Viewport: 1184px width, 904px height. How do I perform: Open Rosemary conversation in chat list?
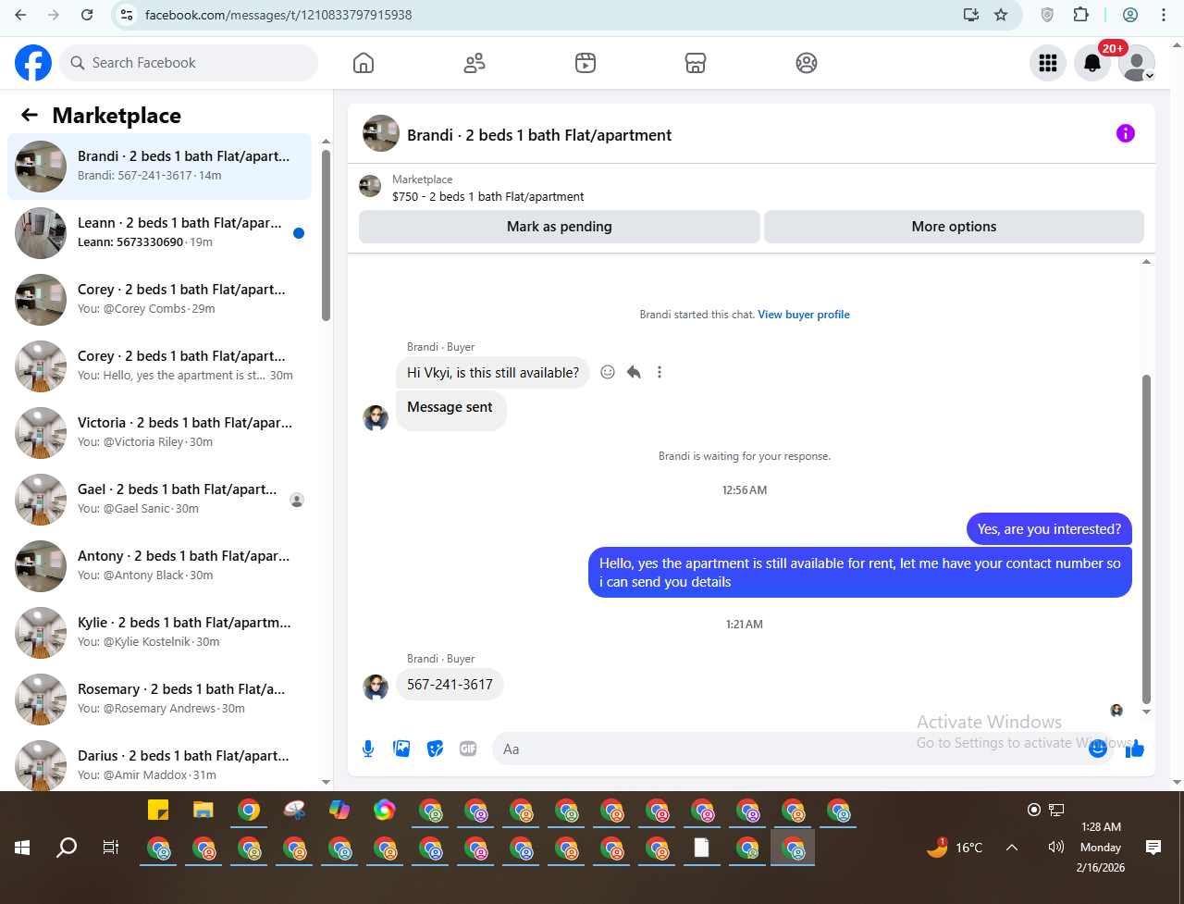click(x=159, y=700)
